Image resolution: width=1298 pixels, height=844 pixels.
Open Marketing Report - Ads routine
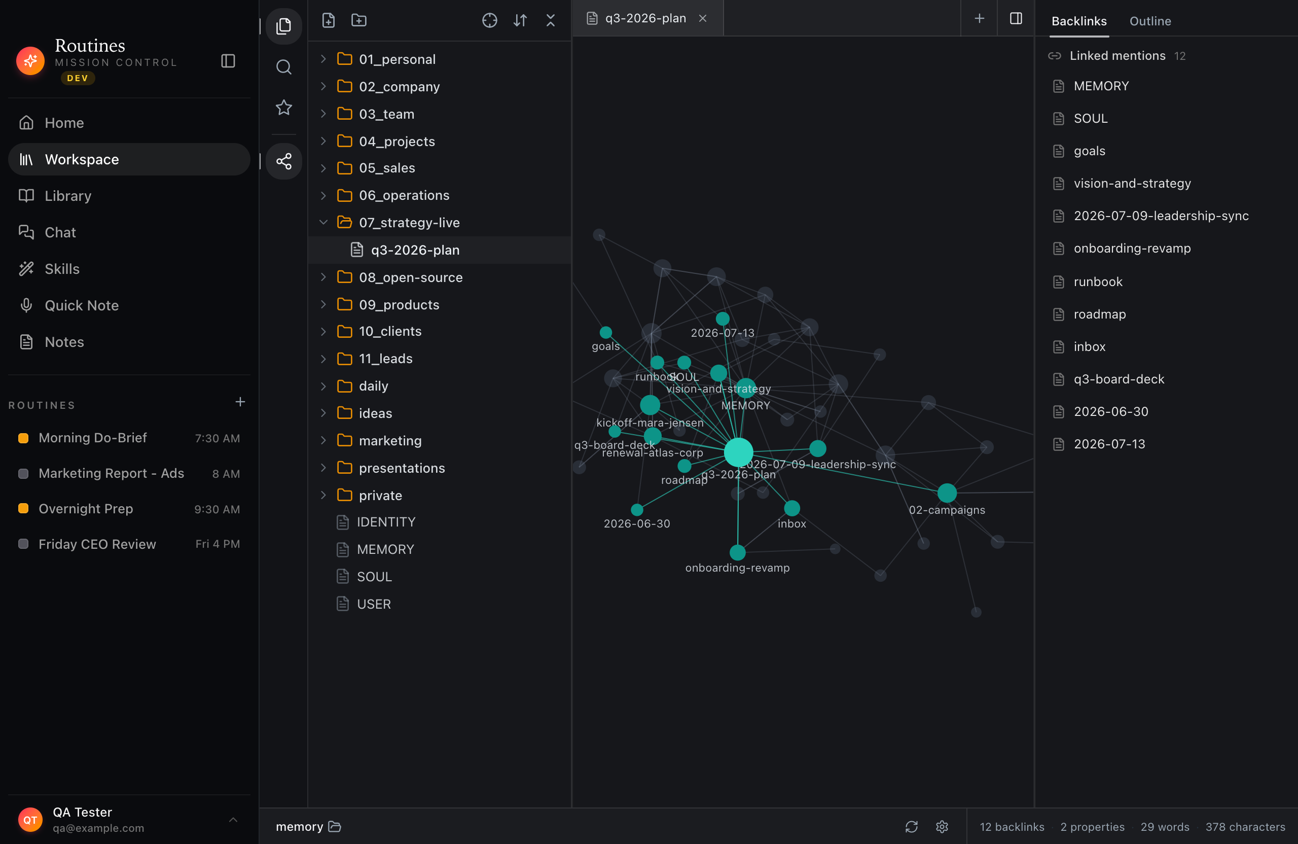pyautogui.click(x=129, y=474)
